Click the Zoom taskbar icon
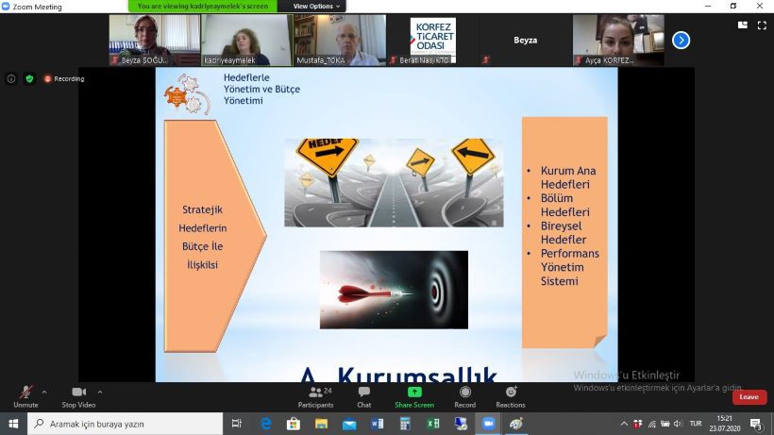The height and width of the screenshot is (435, 774). (489, 424)
